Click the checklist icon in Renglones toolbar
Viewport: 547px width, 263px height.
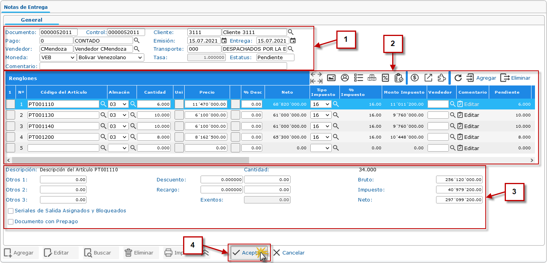(x=358, y=78)
